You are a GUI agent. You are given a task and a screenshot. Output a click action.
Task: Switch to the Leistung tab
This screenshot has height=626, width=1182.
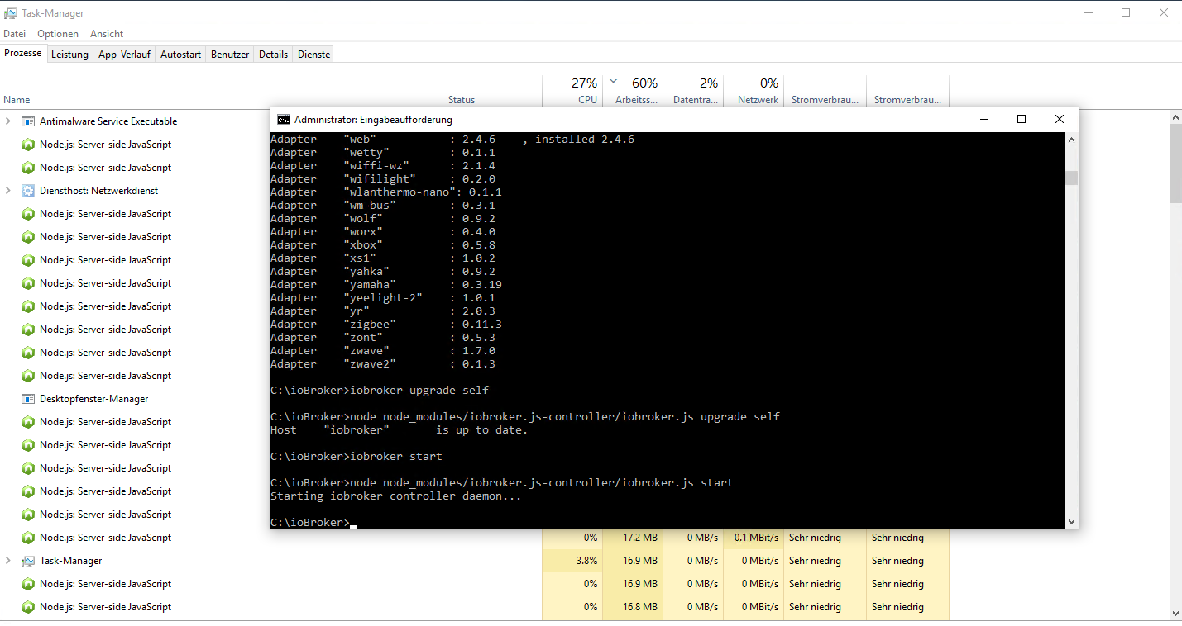point(69,55)
